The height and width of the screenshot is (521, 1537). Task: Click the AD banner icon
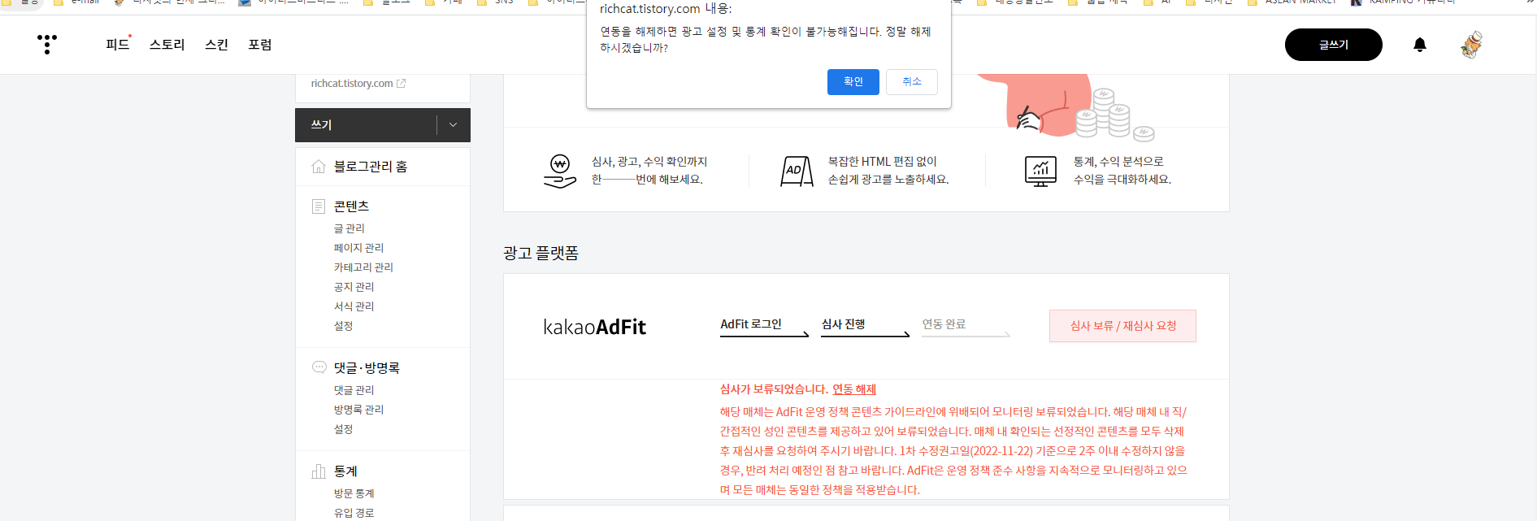[797, 171]
